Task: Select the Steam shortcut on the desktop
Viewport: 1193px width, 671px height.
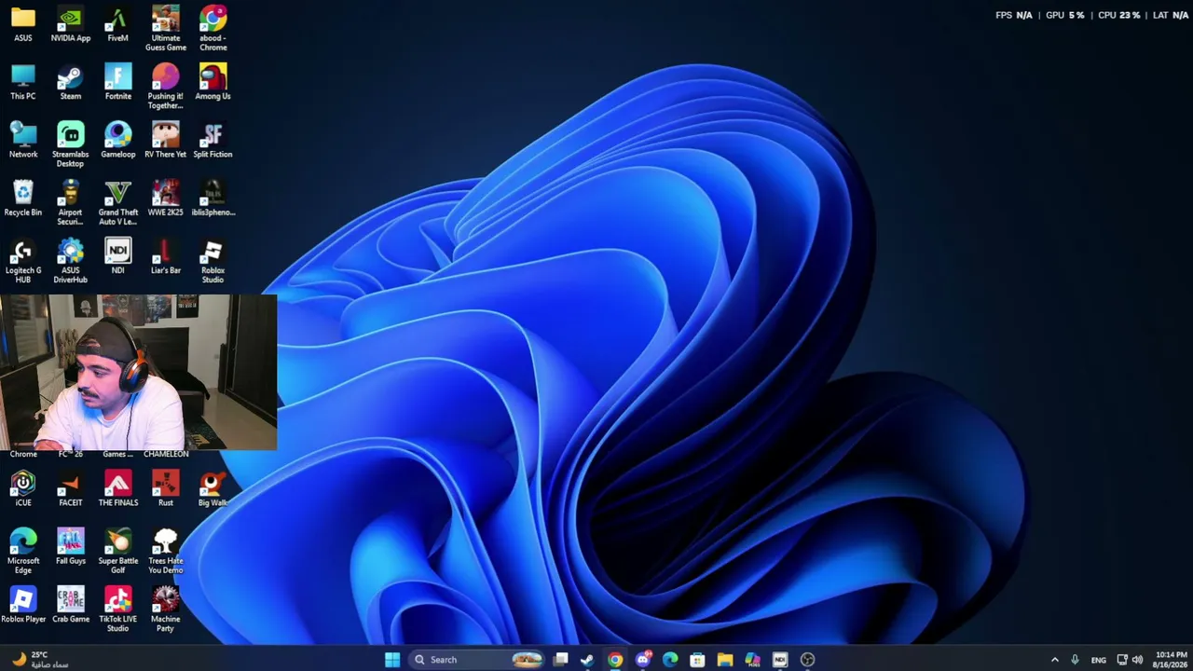Action: (71, 83)
